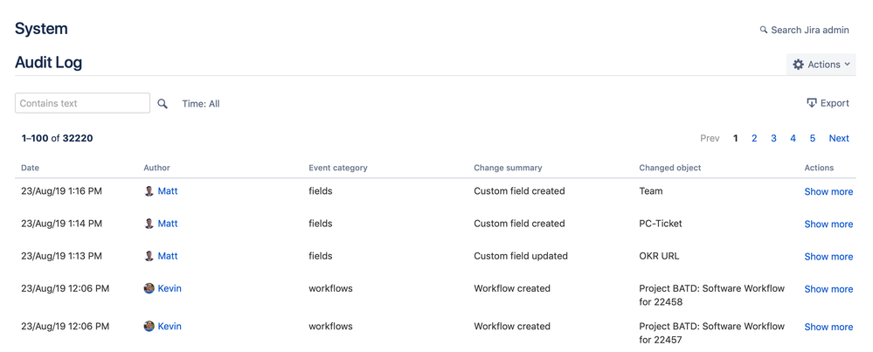The width and height of the screenshot is (873, 352).
Task: Show more for the Team field row
Action: click(828, 192)
